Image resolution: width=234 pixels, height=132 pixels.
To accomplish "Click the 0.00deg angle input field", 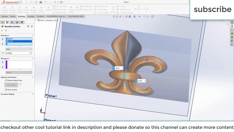I will point(18,53).
